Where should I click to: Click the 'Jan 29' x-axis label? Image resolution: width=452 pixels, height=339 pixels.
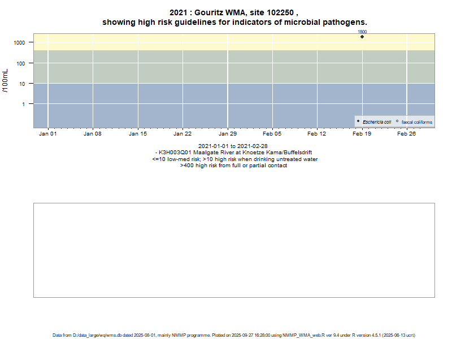click(x=228, y=134)
